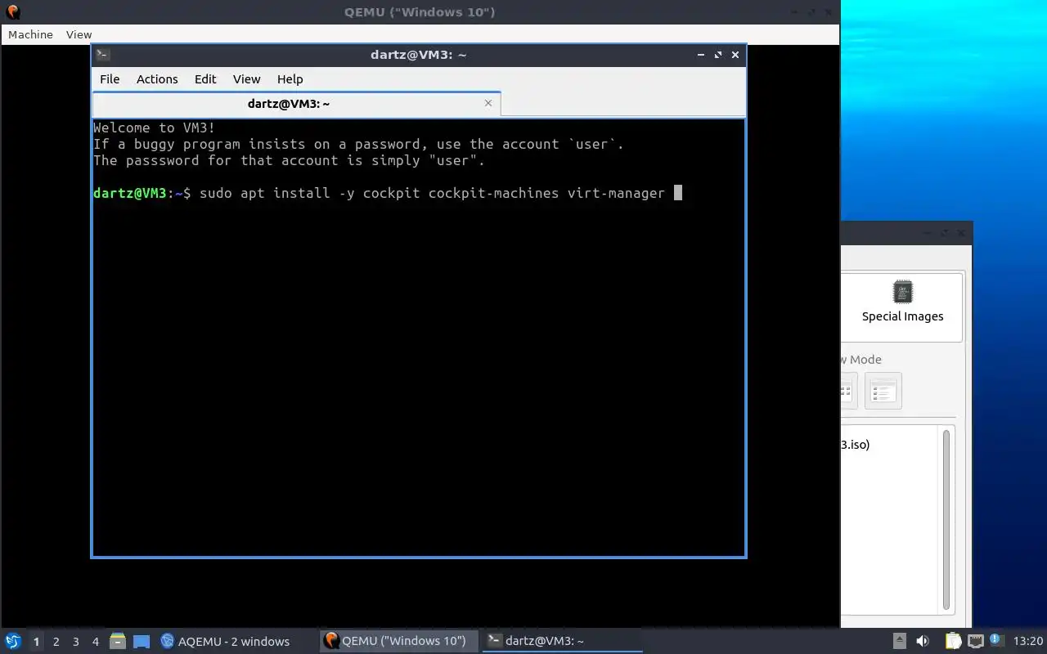Click the side window list scrollbar
The image size is (1047, 654).
[946, 519]
